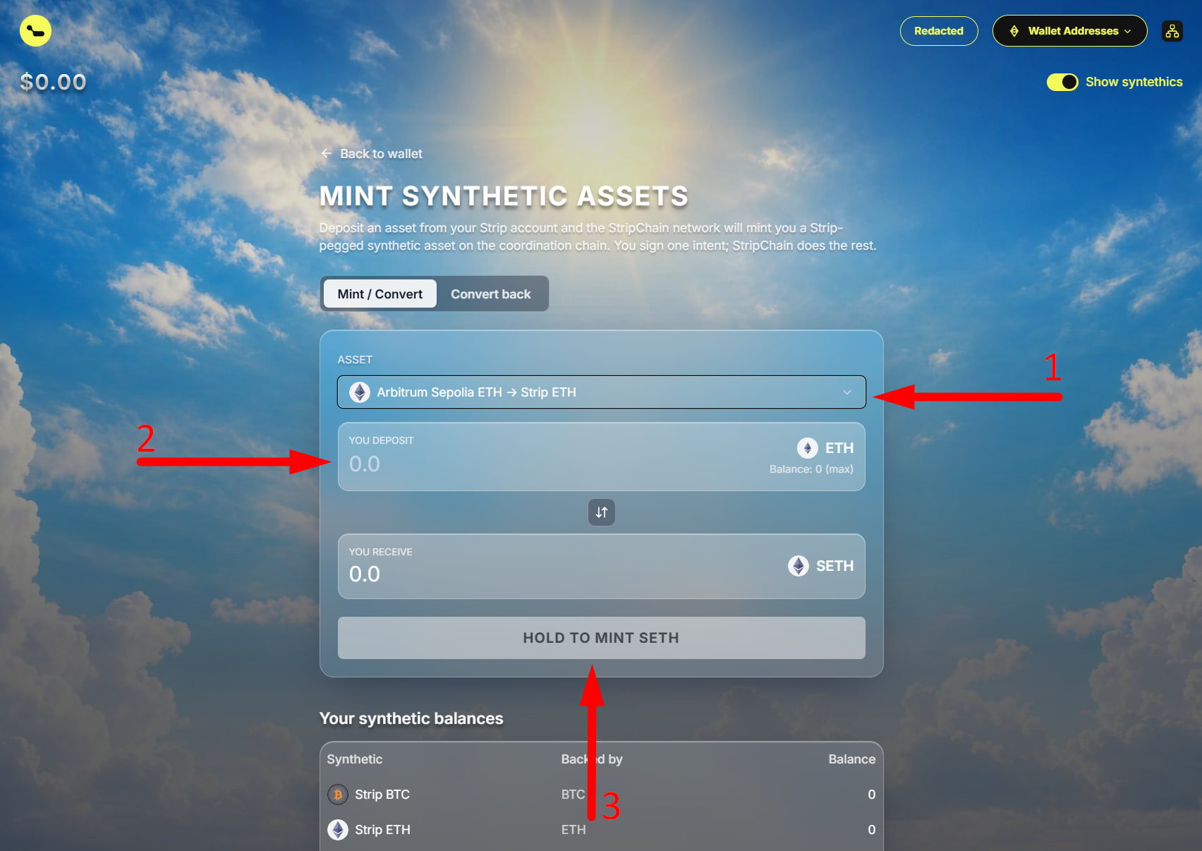This screenshot has width=1202, height=851.
Task: Expand the Asset selector dropdown
Action: 602,392
